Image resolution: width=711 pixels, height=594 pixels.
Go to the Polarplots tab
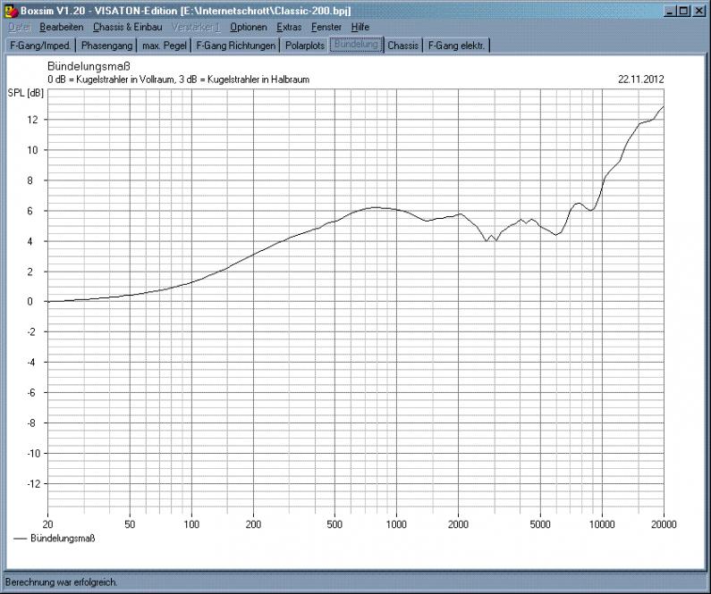[305, 45]
